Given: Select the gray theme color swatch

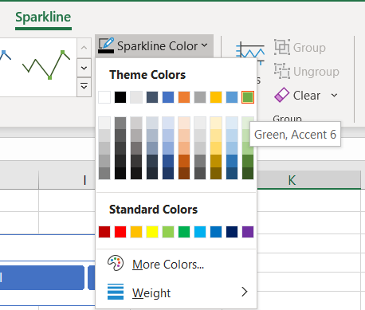Looking at the screenshot, I should coord(200,97).
